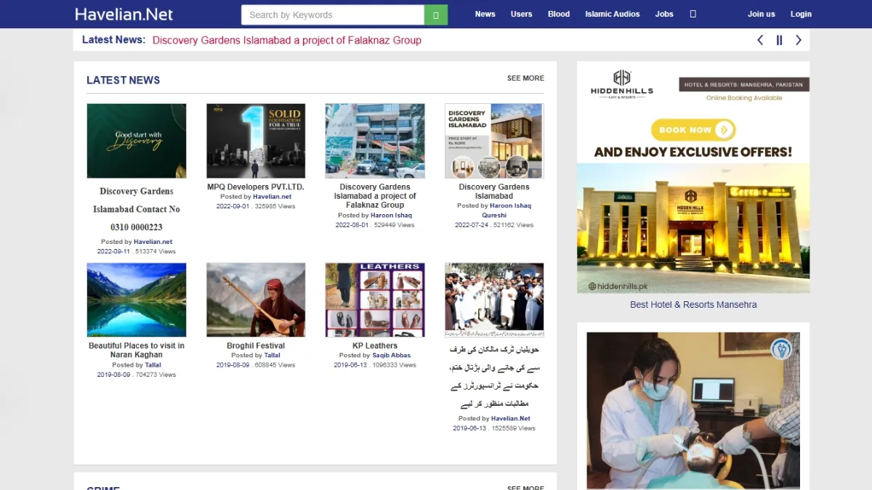Open Discovery Gardens Islamabad headline by Haroon Ishaq Qureshi
The height and width of the screenshot is (490, 872).
click(x=494, y=192)
